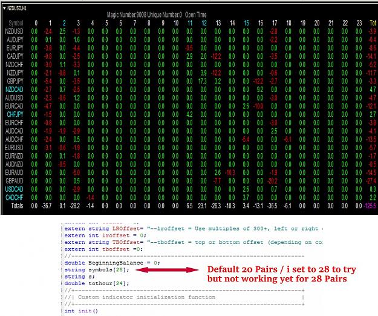This screenshot has height=316, width=378.
Task: Click the int init() code line
Action: 81,311
